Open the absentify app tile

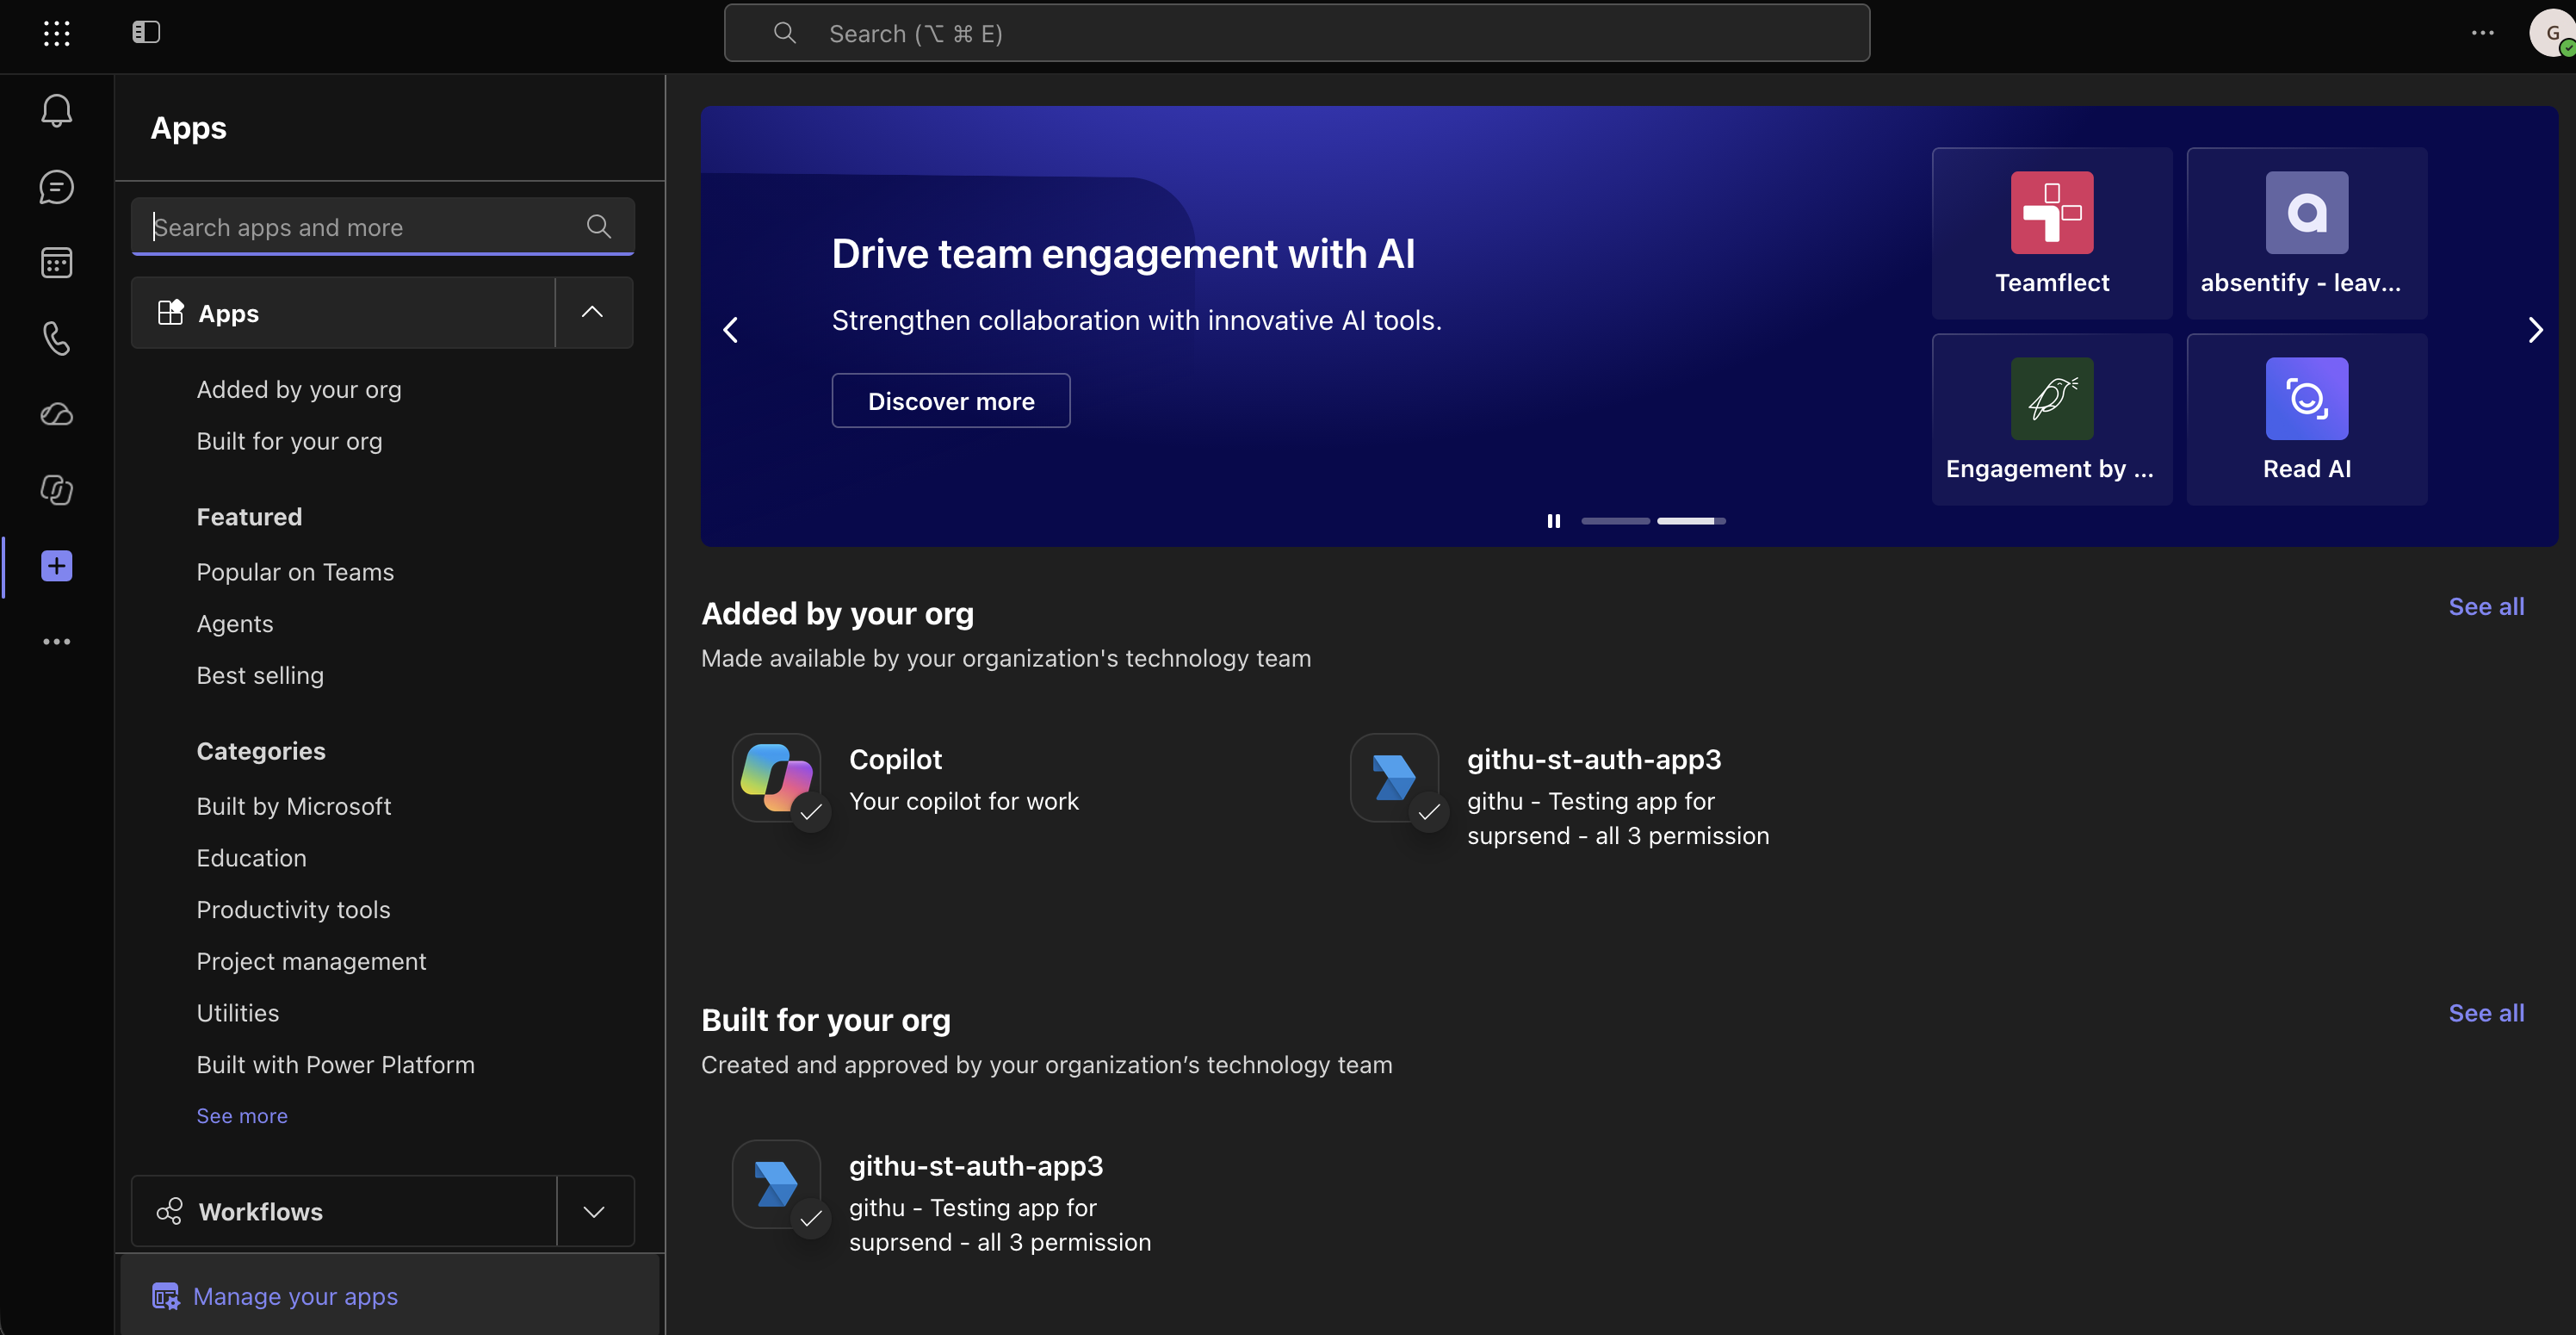click(x=2307, y=233)
